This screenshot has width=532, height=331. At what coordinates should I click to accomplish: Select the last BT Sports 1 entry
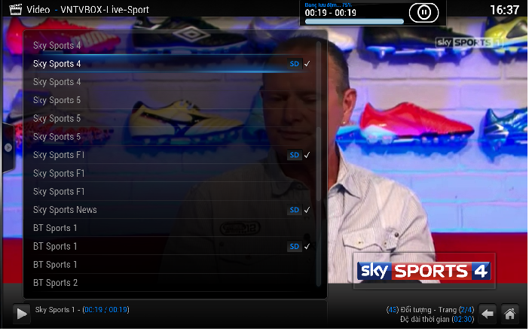[173, 266]
